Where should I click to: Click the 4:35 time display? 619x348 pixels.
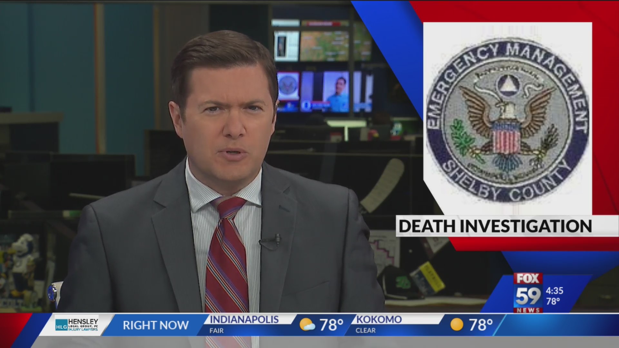(555, 291)
